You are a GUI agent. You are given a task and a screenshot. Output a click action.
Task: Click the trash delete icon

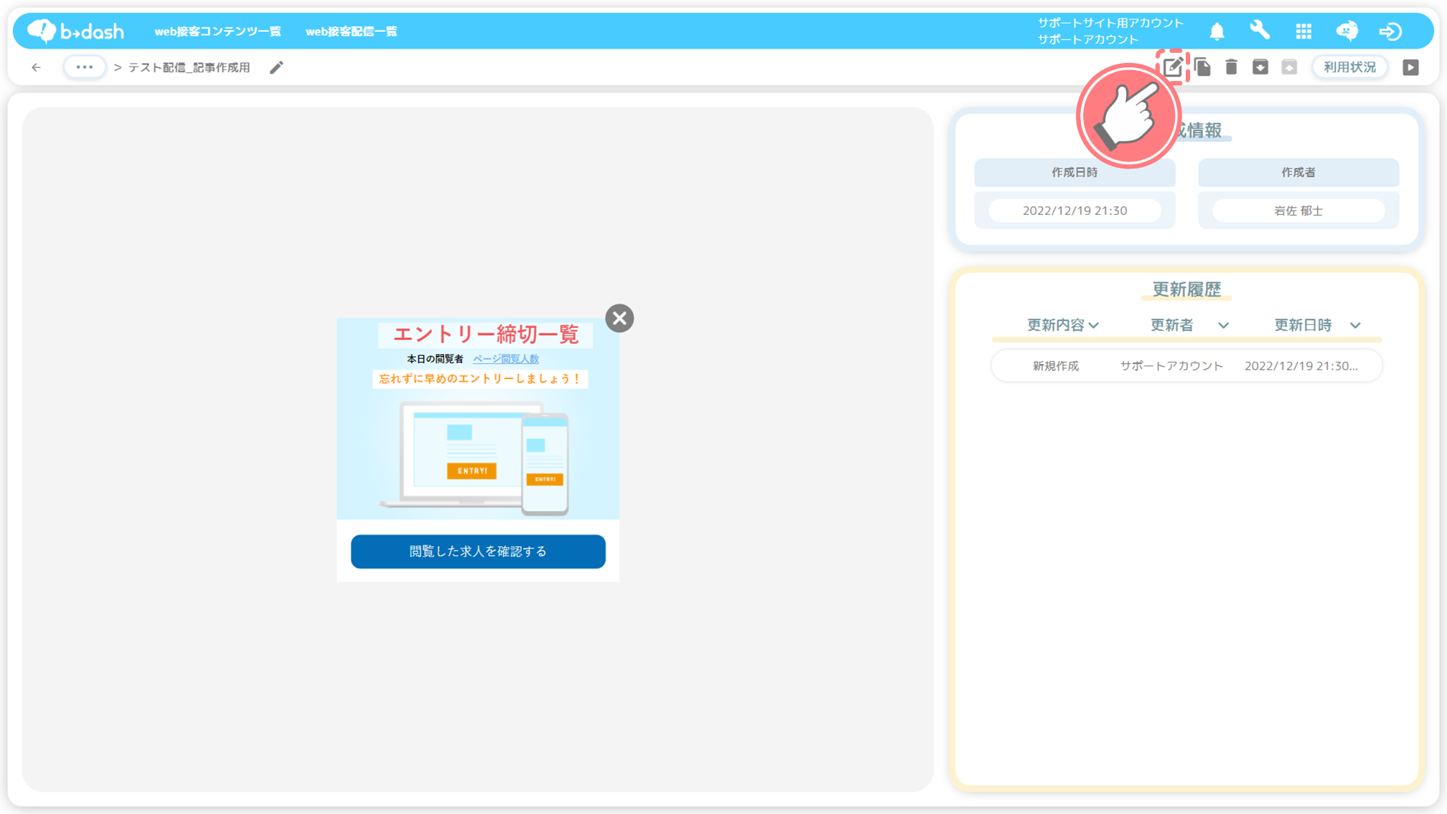1231,67
